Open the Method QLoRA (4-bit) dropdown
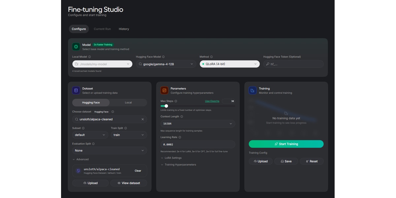This screenshot has height=198, width=396. 230,64
